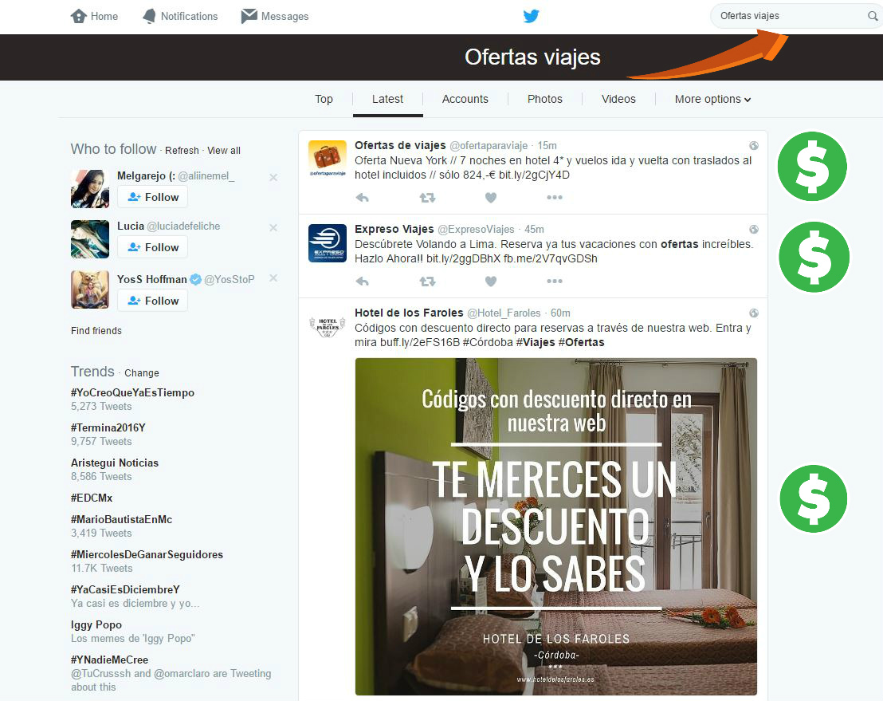Viewport: 883px width, 701px height.
Task: Open Iggy Popo trend
Action: pos(96,625)
